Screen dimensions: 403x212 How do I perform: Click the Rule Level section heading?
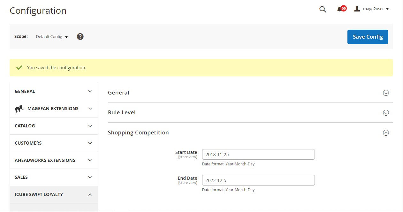tap(122, 112)
